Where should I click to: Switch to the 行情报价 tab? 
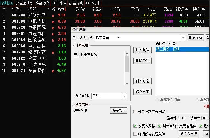(7, 3)
